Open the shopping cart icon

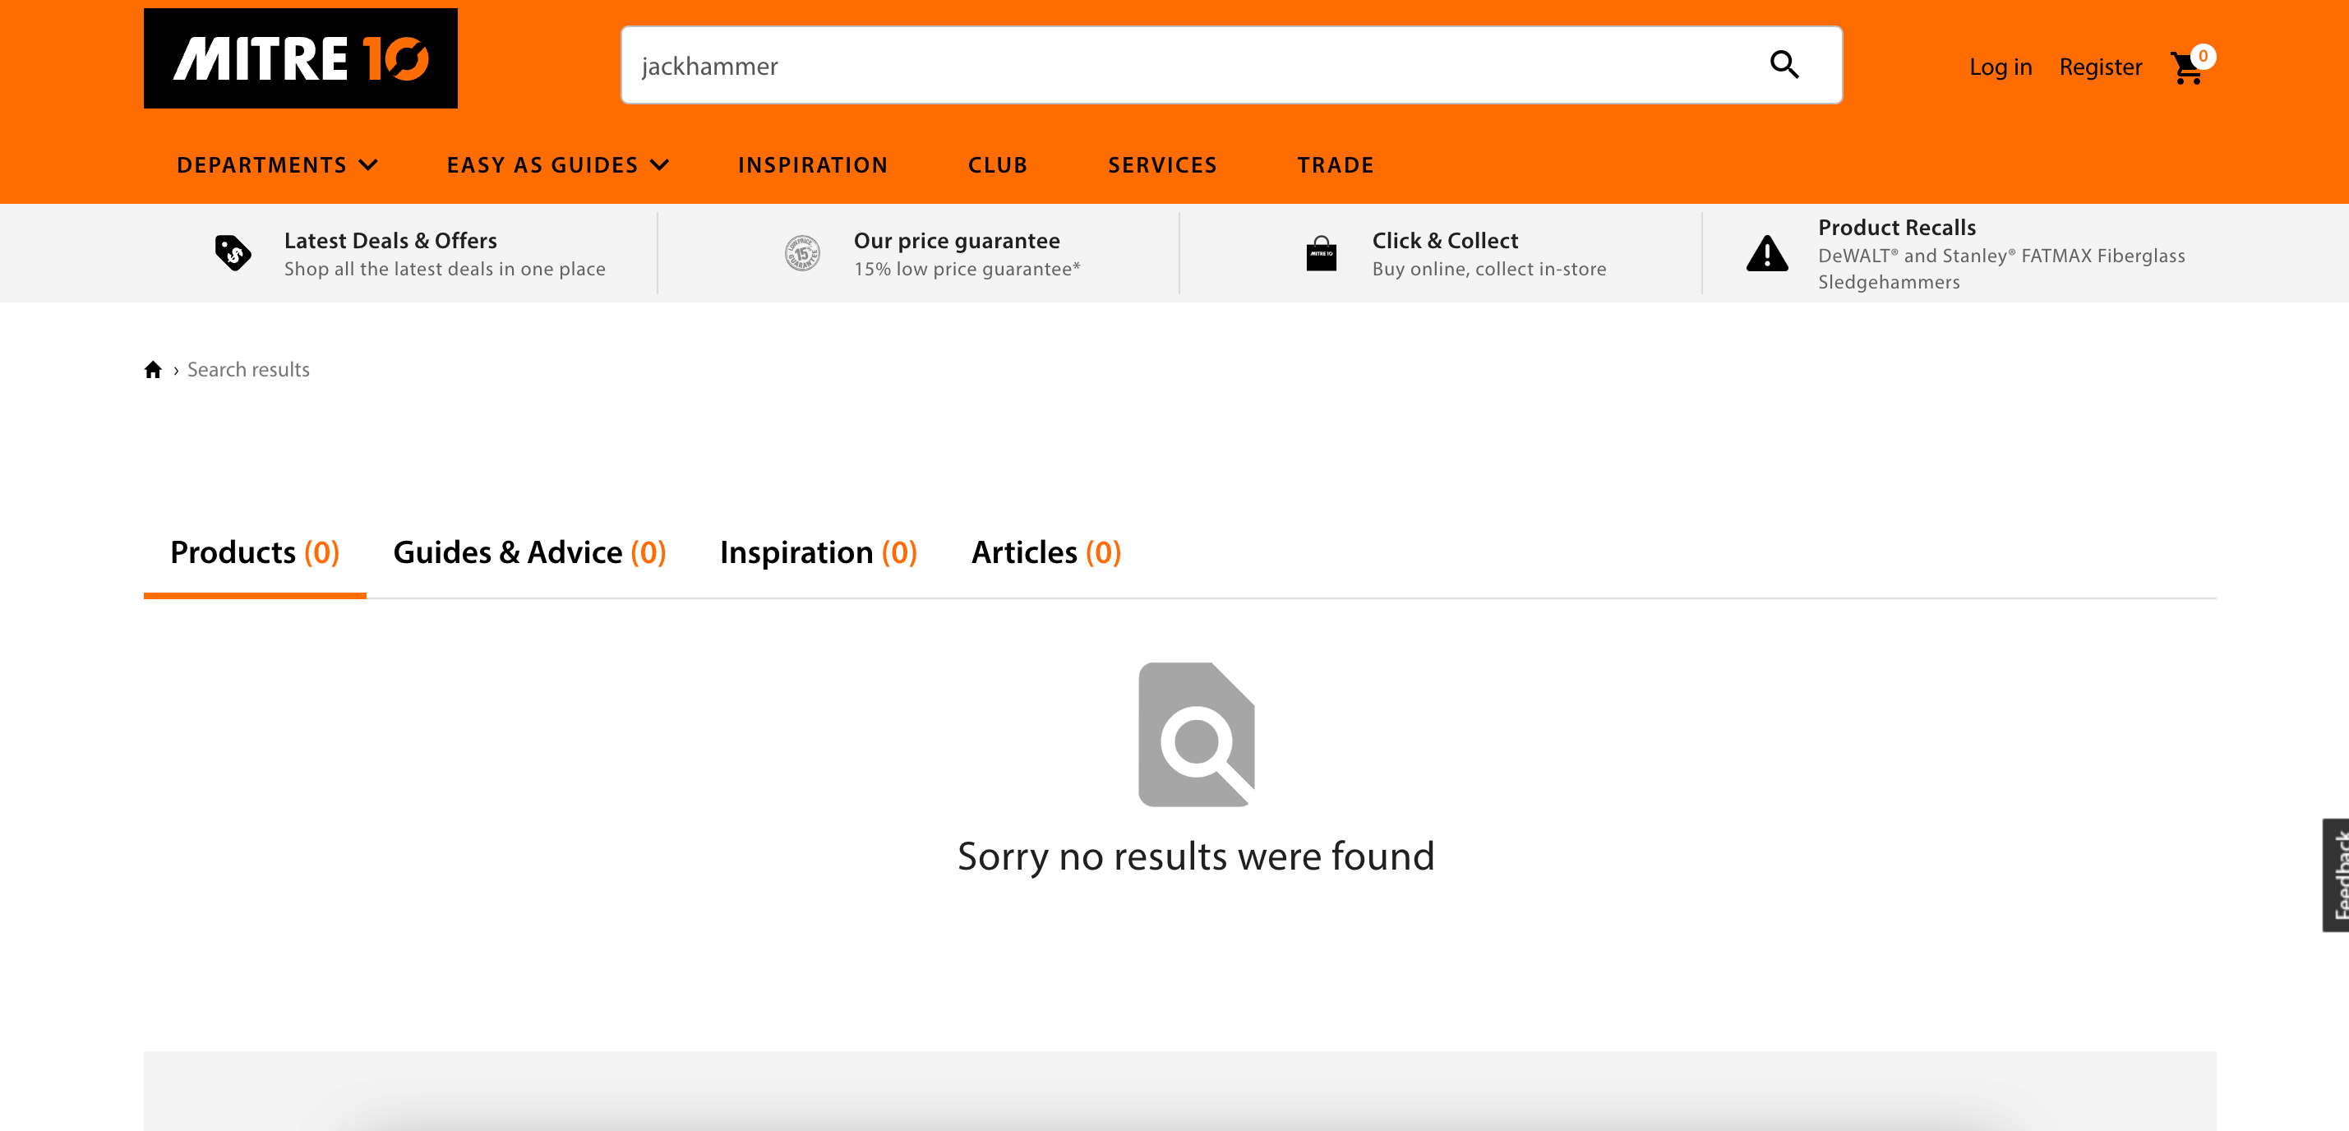(x=2188, y=67)
